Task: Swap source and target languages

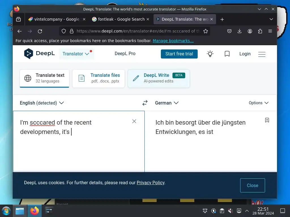Action: click(x=145, y=103)
